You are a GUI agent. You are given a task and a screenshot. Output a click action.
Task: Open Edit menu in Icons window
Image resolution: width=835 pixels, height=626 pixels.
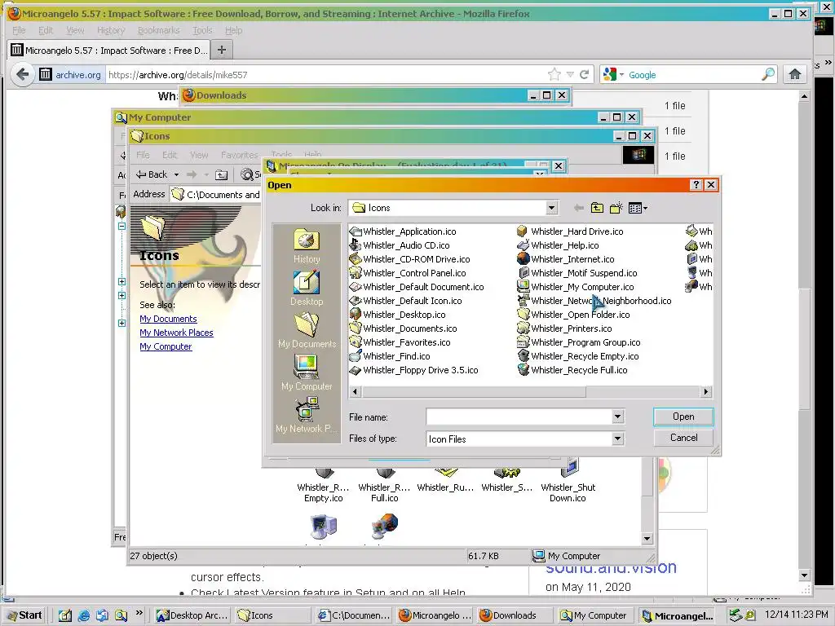point(170,155)
